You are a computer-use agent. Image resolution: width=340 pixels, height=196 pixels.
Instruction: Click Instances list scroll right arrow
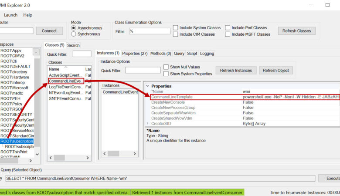point(135,154)
